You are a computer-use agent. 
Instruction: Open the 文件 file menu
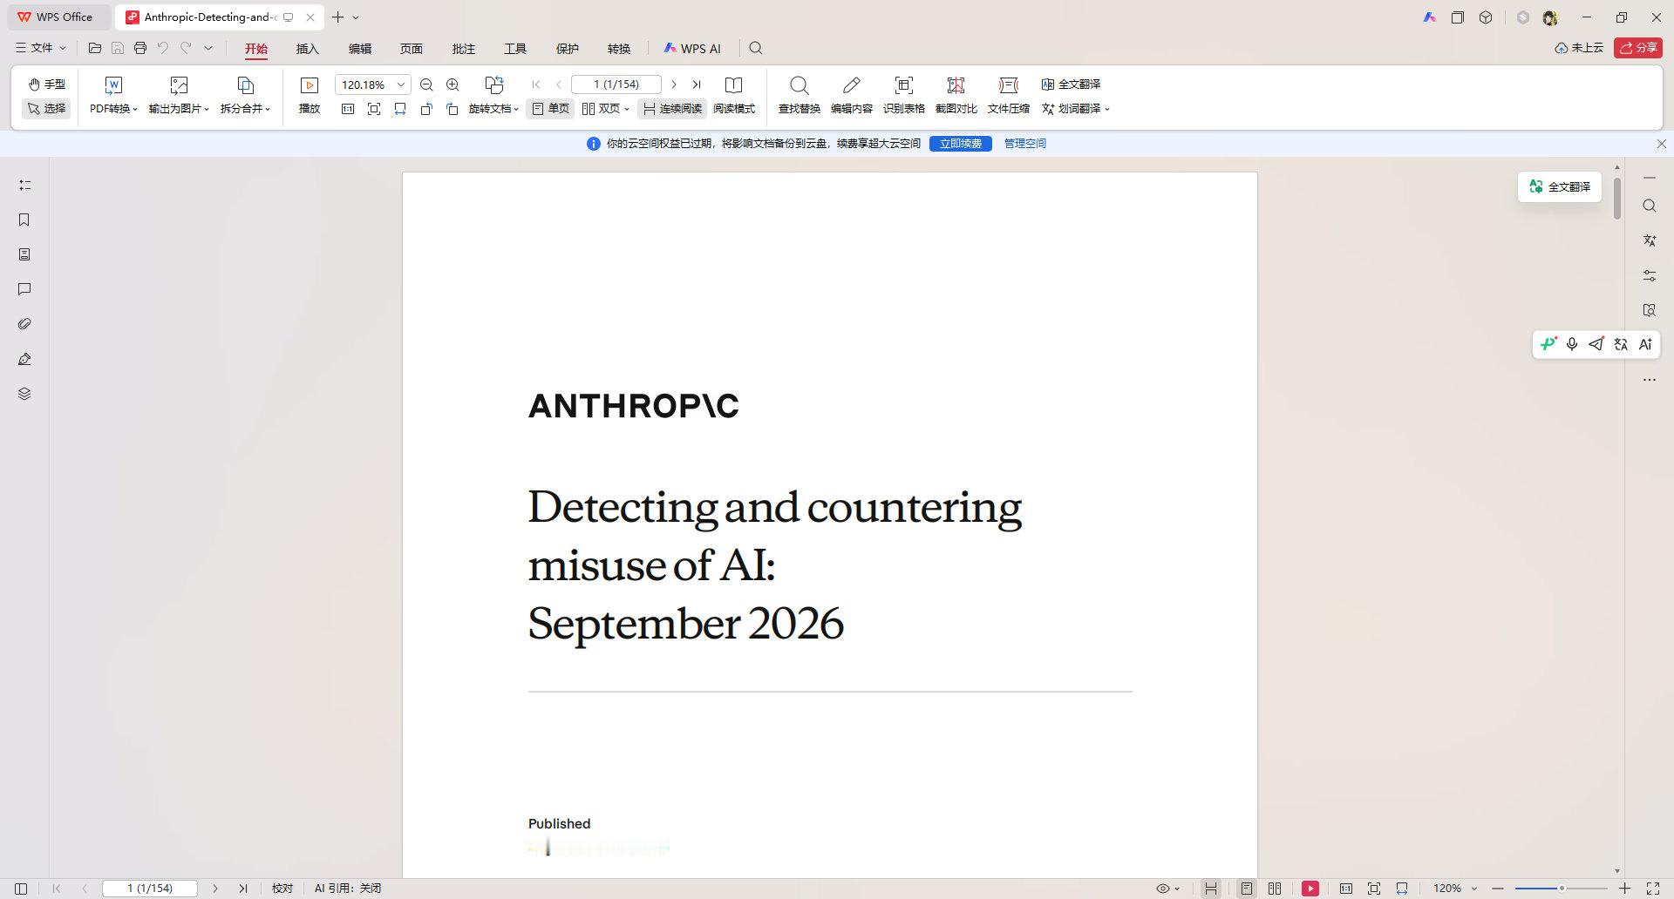[x=41, y=48]
